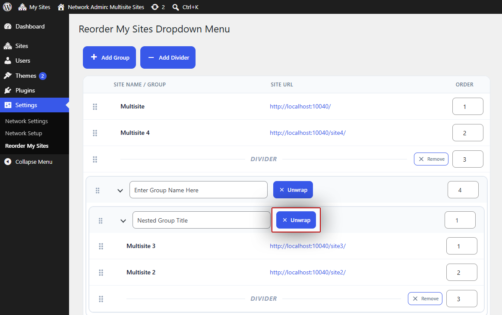The image size is (502, 315).
Task: Open the http://localhost:10040/ link
Action: tap(300, 106)
